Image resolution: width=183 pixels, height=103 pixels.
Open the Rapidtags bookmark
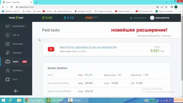pyautogui.click(x=83, y=11)
